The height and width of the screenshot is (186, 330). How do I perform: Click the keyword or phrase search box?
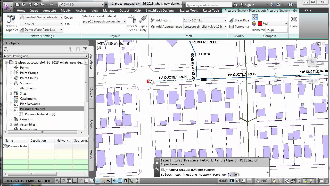tap(209, 5)
